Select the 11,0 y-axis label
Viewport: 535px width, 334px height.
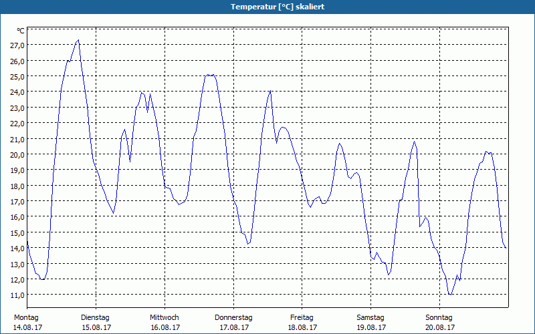(x=17, y=295)
